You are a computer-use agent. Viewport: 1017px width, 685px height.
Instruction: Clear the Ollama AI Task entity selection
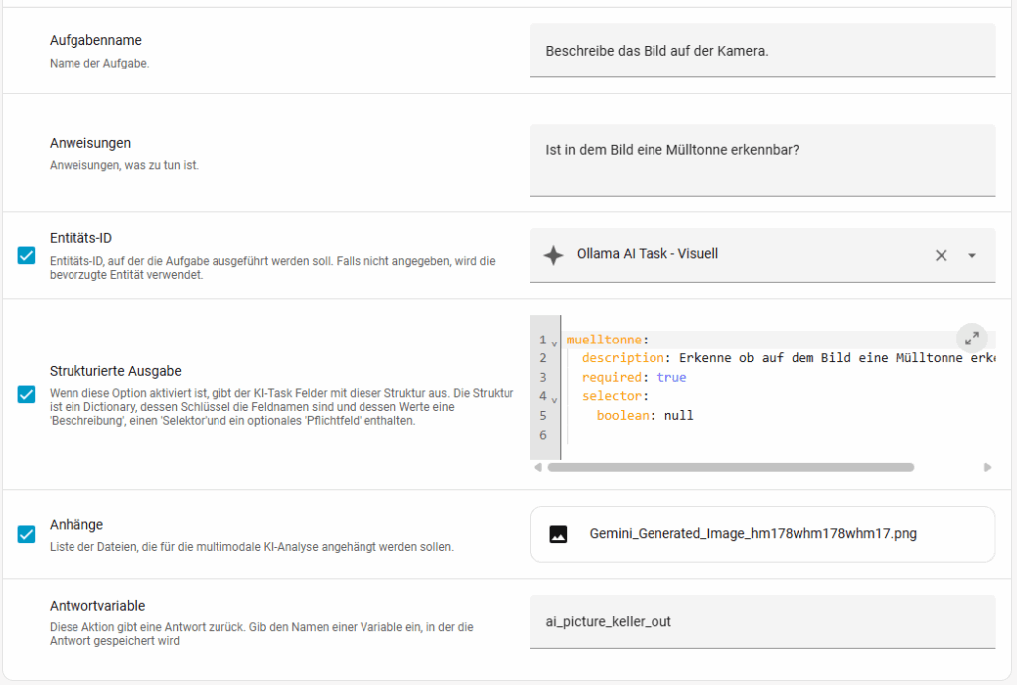941,255
